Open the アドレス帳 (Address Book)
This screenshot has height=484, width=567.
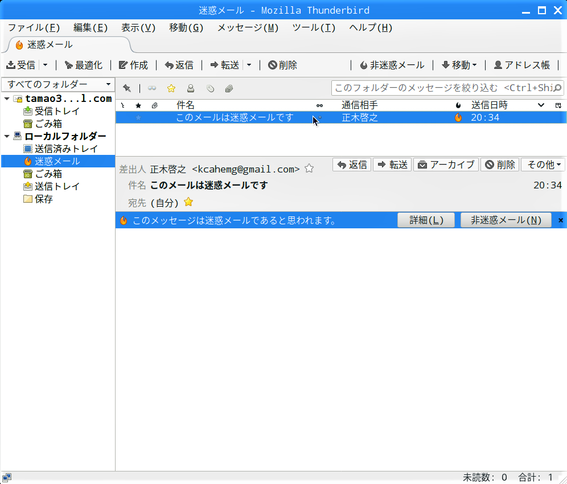[x=522, y=65]
